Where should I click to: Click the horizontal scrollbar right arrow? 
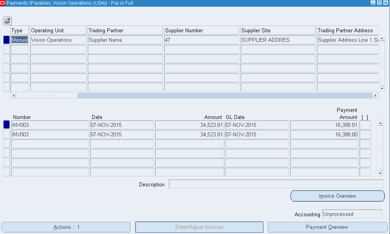click(375, 96)
